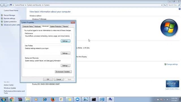Open System protection in left pane
This screenshot has width=181, height=102.
pos(10,22)
